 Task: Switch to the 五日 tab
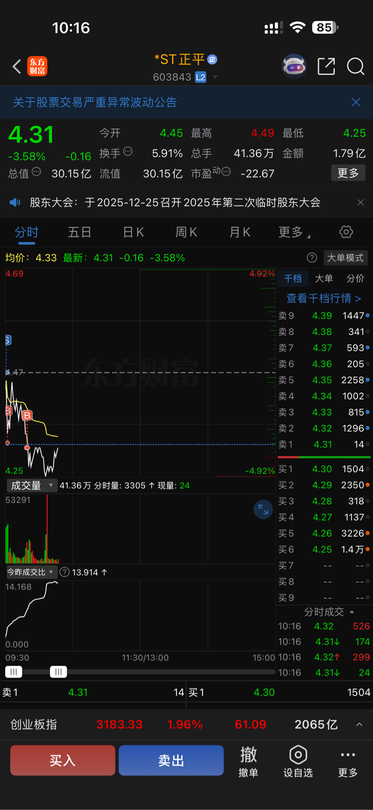[x=80, y=232]
